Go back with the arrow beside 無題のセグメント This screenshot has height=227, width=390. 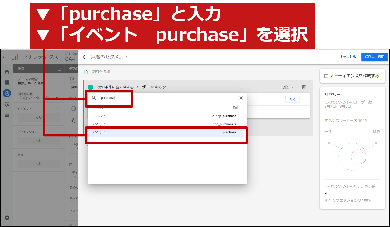(84, 57)
